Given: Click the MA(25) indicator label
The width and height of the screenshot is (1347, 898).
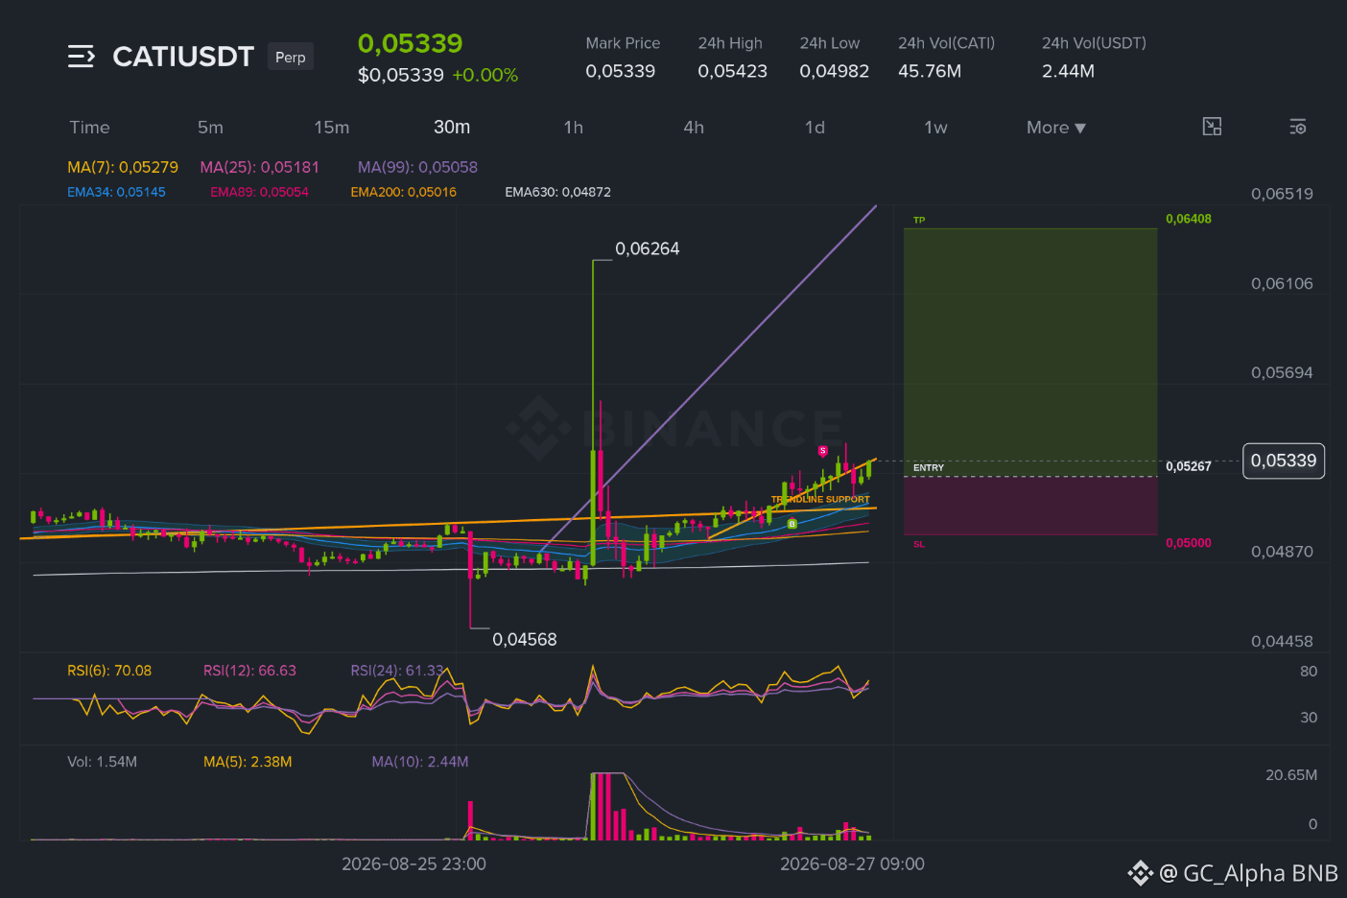Looking at the screenshot, I should click(259, 167).
